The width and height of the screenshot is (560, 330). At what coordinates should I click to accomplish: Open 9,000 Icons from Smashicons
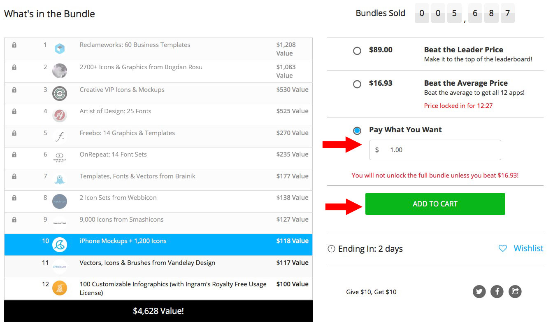(x=122, y=220)
